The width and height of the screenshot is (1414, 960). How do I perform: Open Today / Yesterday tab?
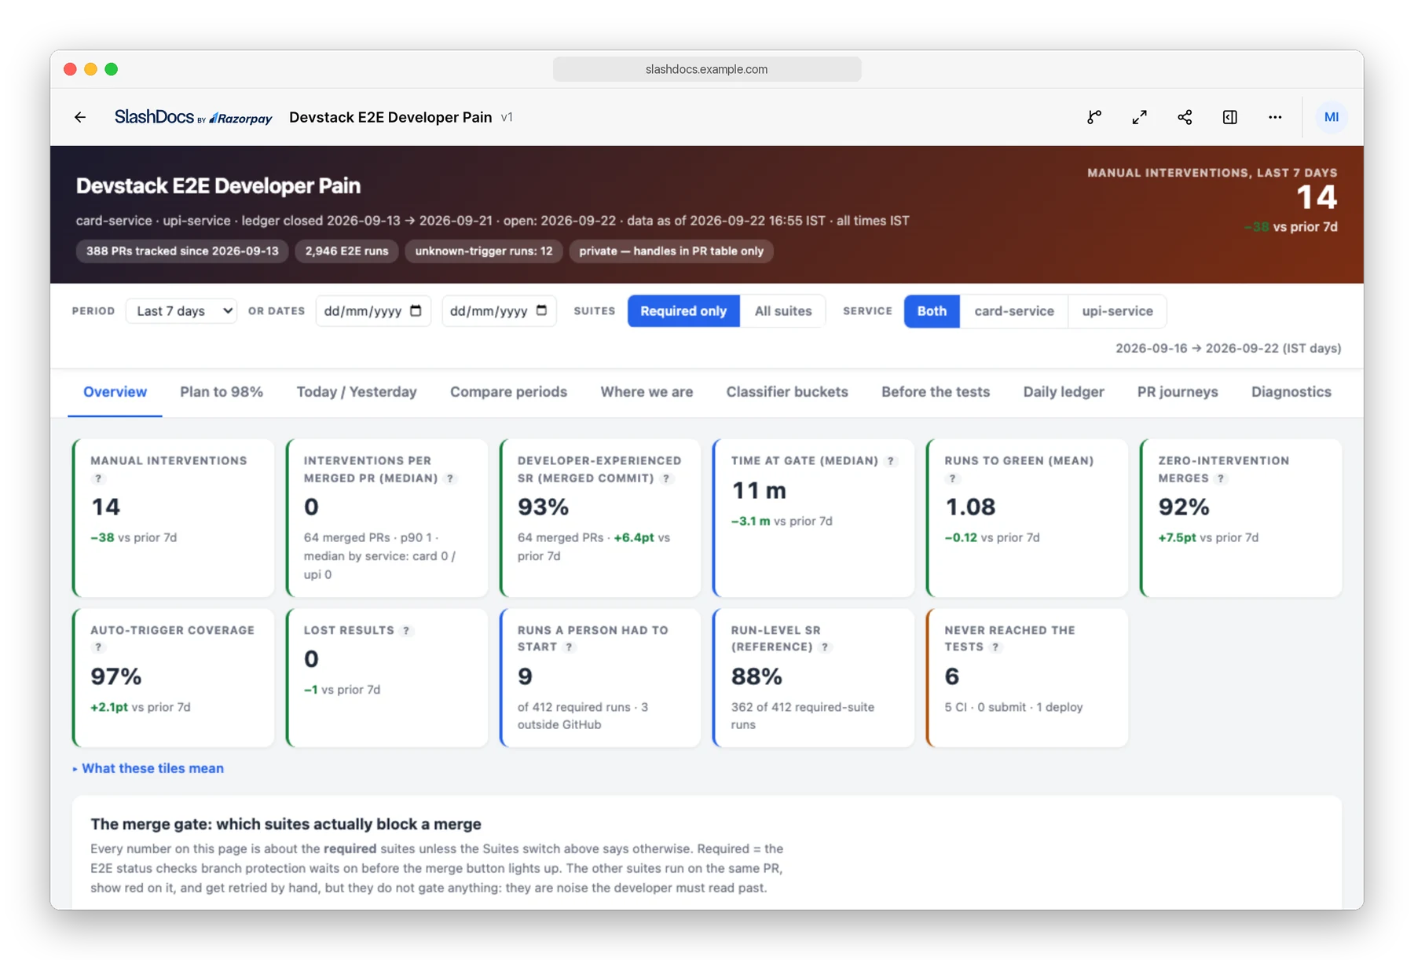[357, 392]
